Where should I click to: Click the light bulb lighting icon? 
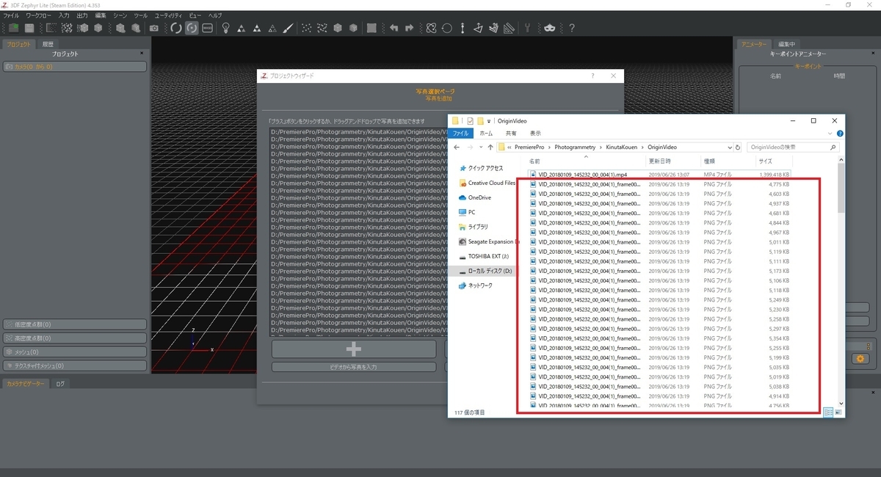pos(226,28)
